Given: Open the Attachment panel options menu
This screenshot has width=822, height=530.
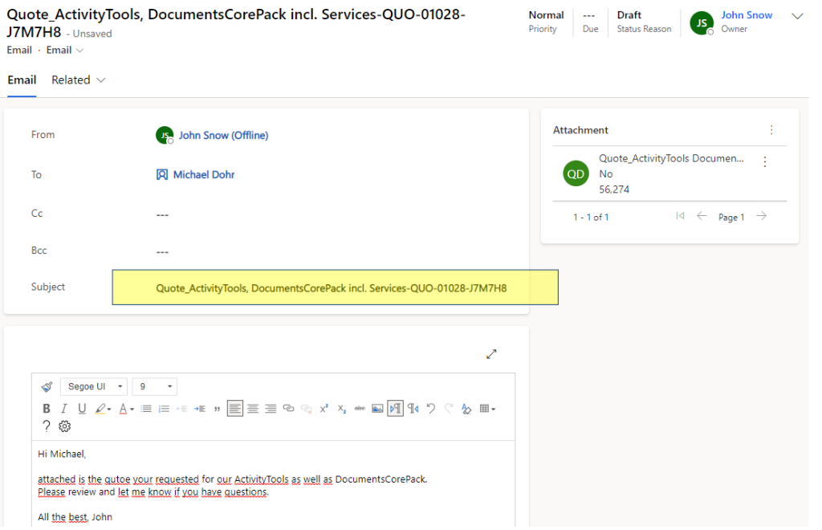Looking at the screenshot, I should (x=771, y=129).
